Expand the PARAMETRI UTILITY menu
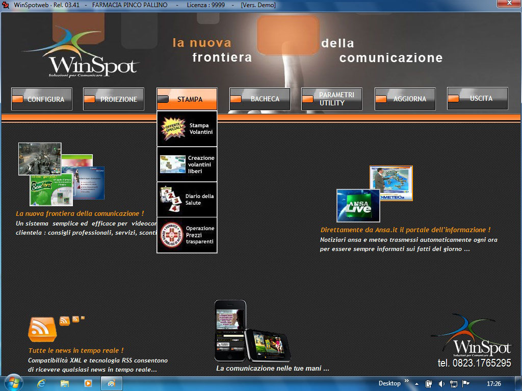This screenshot has width=522, height=391. 332,99
